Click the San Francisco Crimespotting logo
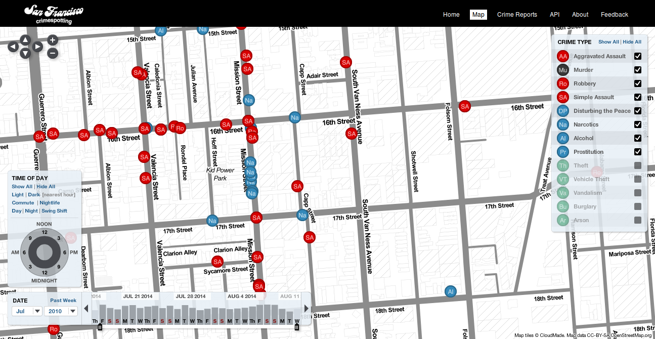 coord(54,14)
